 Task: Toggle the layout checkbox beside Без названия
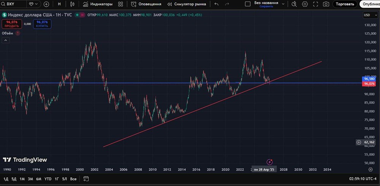(247, 4)
